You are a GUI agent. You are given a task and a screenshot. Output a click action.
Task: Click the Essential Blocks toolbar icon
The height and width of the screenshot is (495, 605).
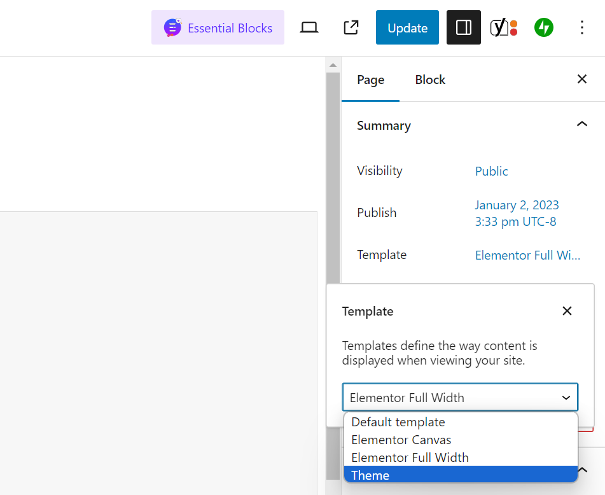[218, 27]
